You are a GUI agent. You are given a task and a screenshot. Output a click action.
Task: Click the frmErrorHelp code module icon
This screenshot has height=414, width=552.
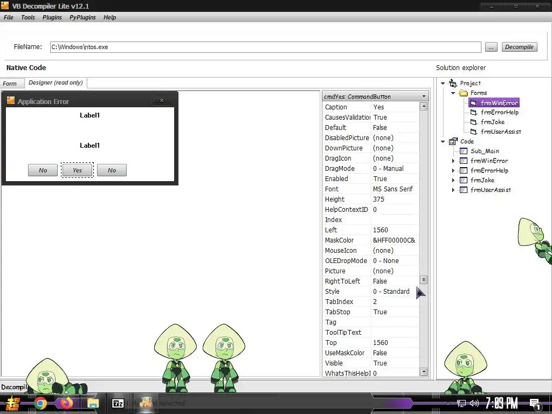[x=464, y=170]
